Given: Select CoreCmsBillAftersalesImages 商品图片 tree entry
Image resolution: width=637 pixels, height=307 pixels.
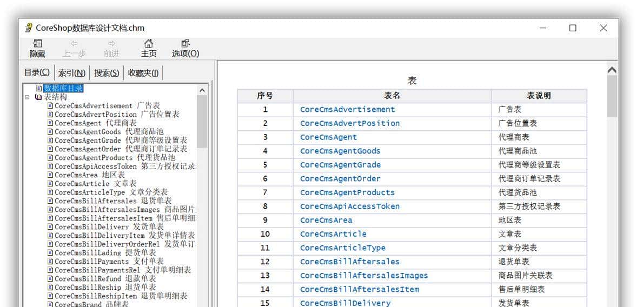Looking at the screenshot, I should tap(125, 210).
